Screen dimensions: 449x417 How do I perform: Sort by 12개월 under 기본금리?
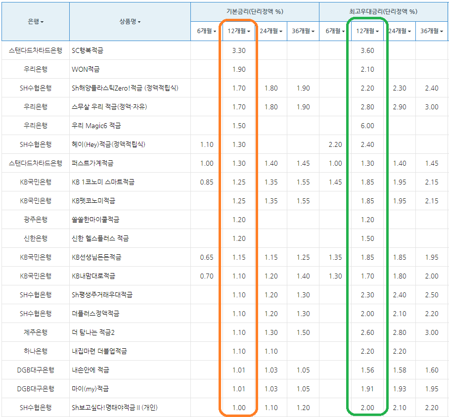239,31
